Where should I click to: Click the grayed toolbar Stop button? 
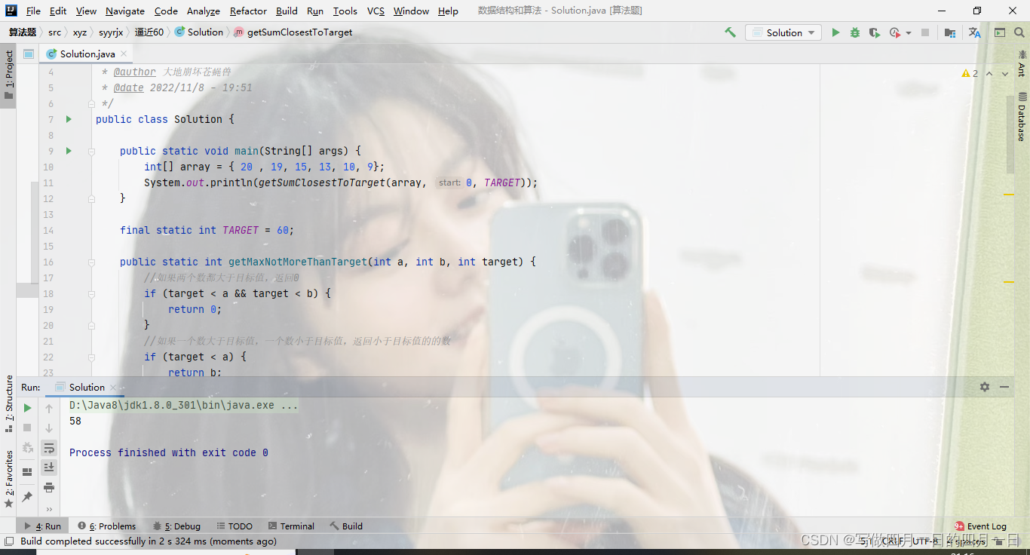tap(925, 32)
